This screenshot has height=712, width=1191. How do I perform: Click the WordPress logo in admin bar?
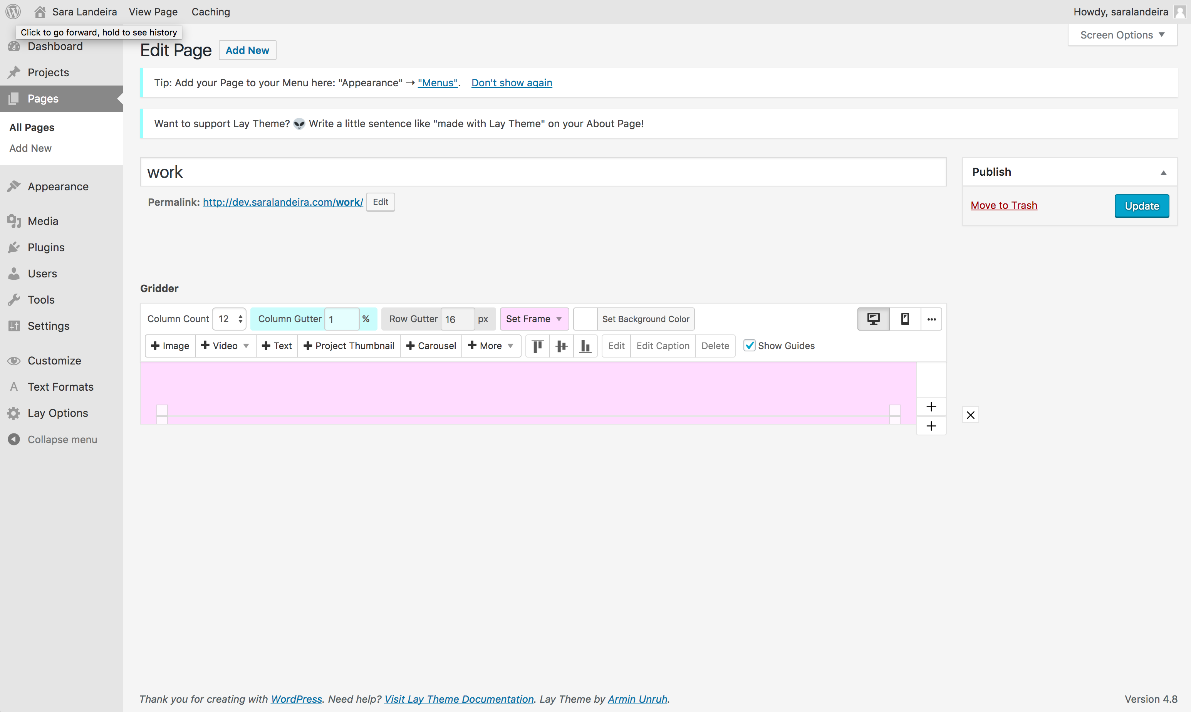(x=13, y=12)
